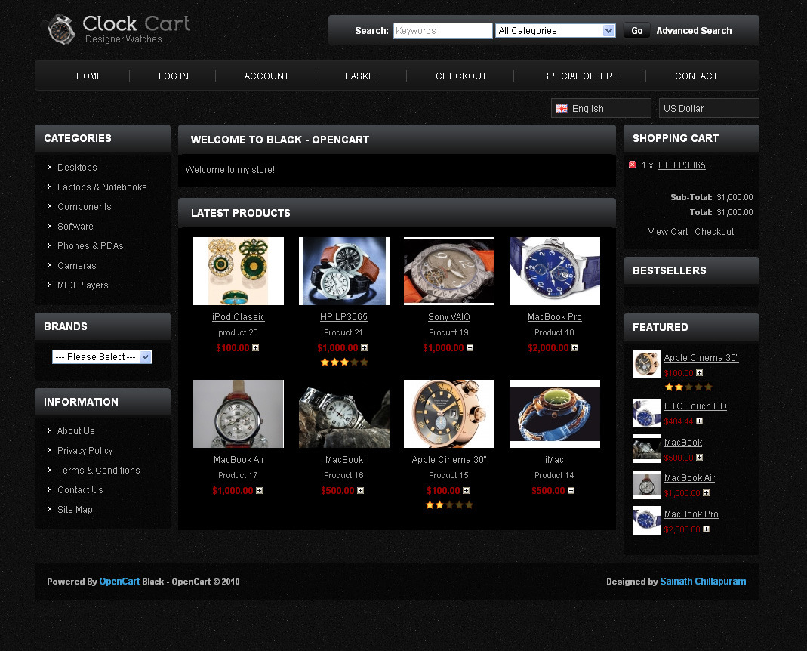
Task: Click in the Keywords search field
Action: click(442, 31)
